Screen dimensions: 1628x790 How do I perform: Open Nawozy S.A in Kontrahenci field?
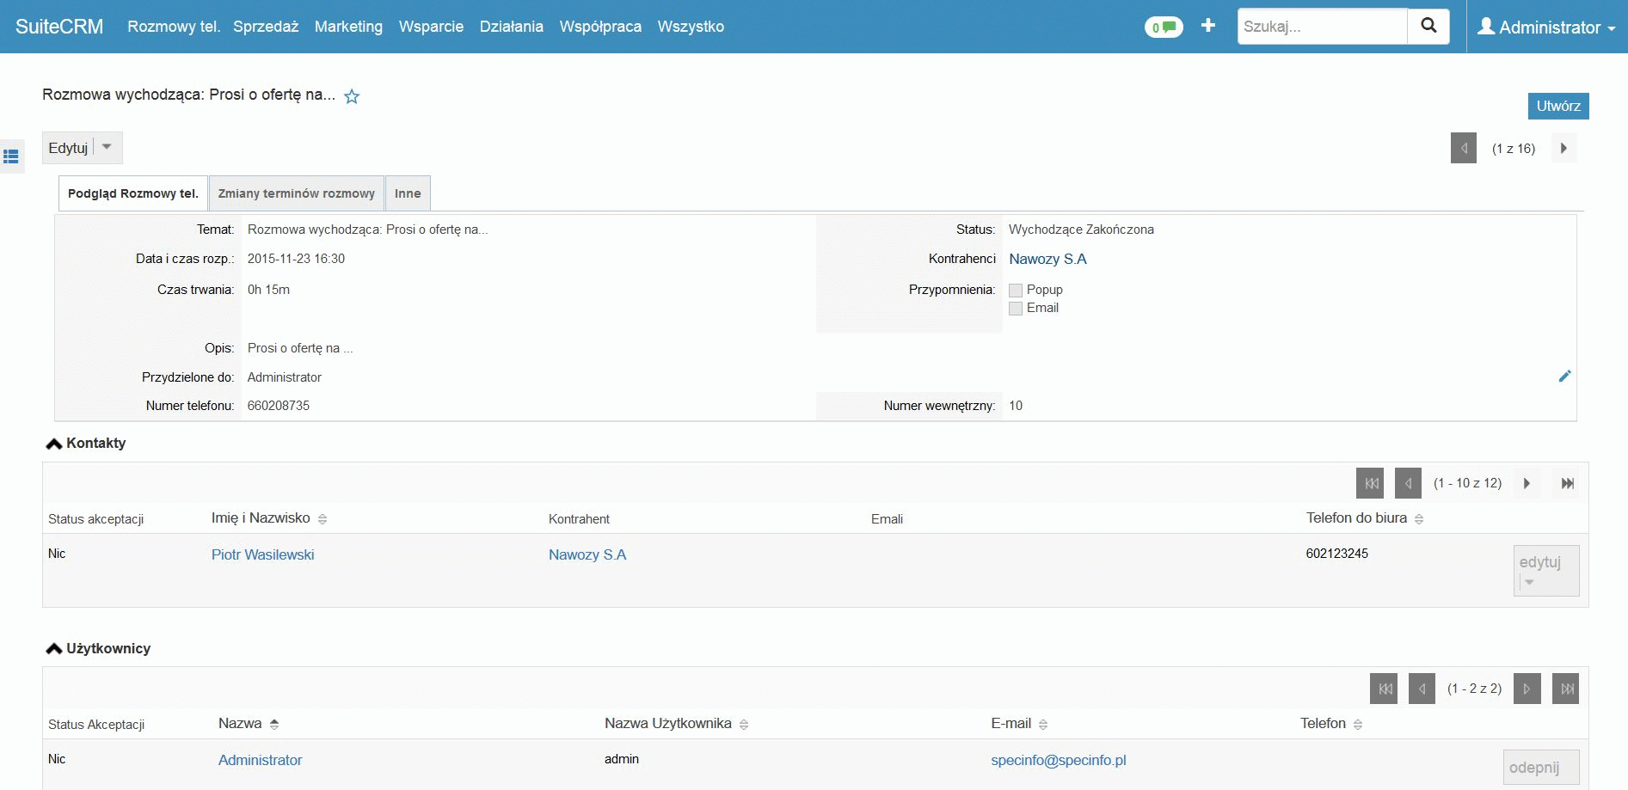1047,259
